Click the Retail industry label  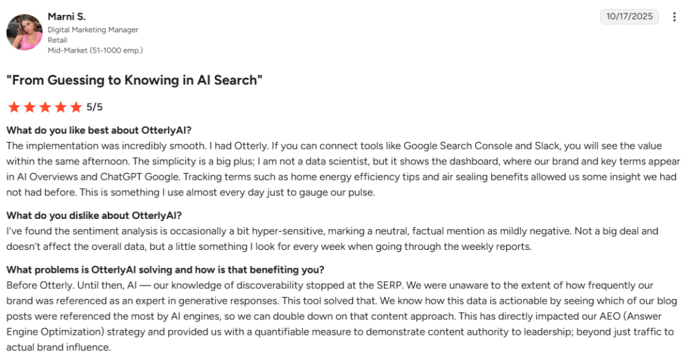coord(57,40)
